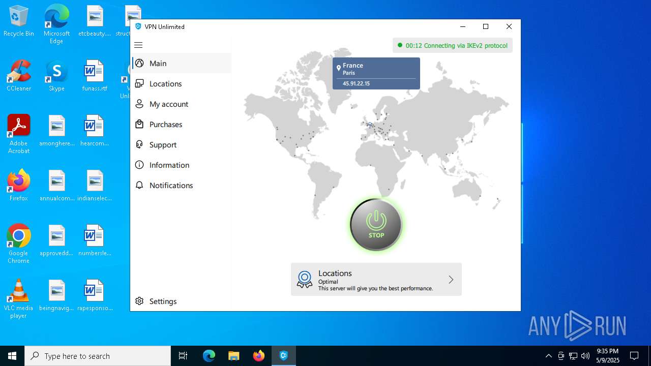Open Settings at sidebar bottom
651x366 pixels.
pos(182,301)
